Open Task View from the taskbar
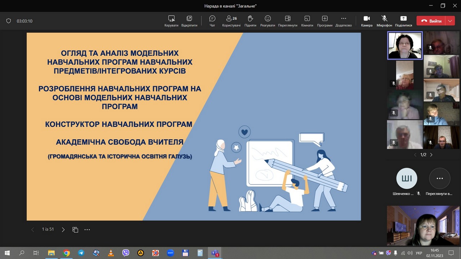Viewport: 461px width, 259px height. 36,253
